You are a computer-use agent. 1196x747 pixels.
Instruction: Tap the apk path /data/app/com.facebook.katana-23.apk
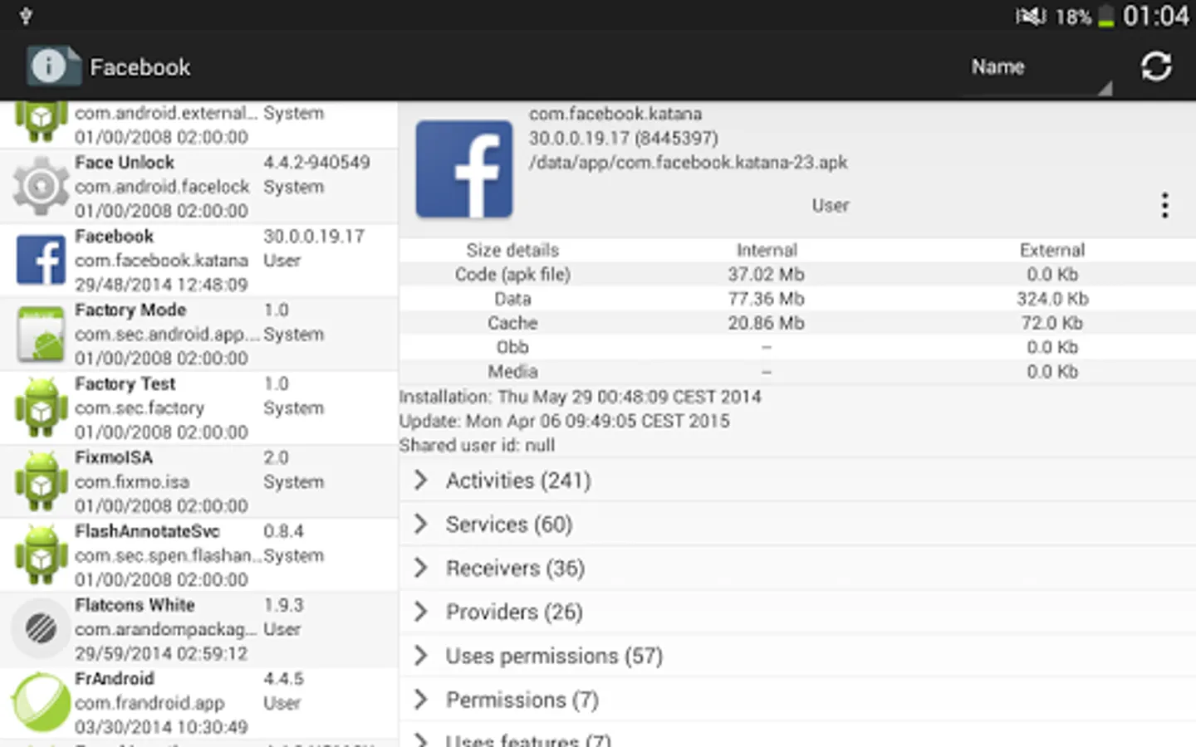coord(689,163)
